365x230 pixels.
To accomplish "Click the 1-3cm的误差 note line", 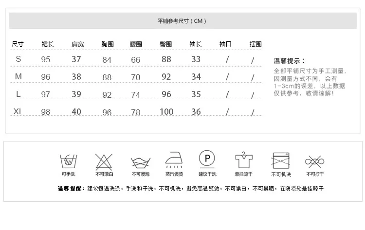I will coord(309,86).
